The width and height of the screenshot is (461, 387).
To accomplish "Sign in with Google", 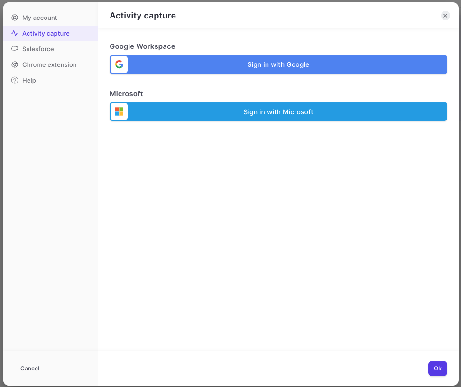I will (x=278, y=64).
